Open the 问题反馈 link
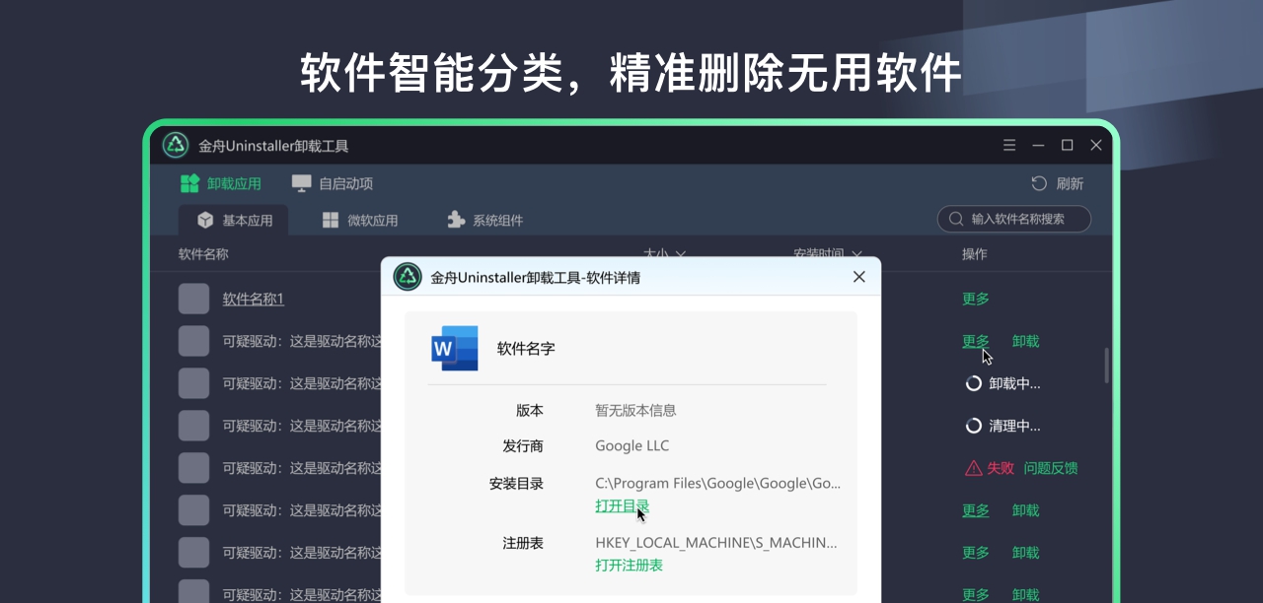 click(x=1051, y=468)
